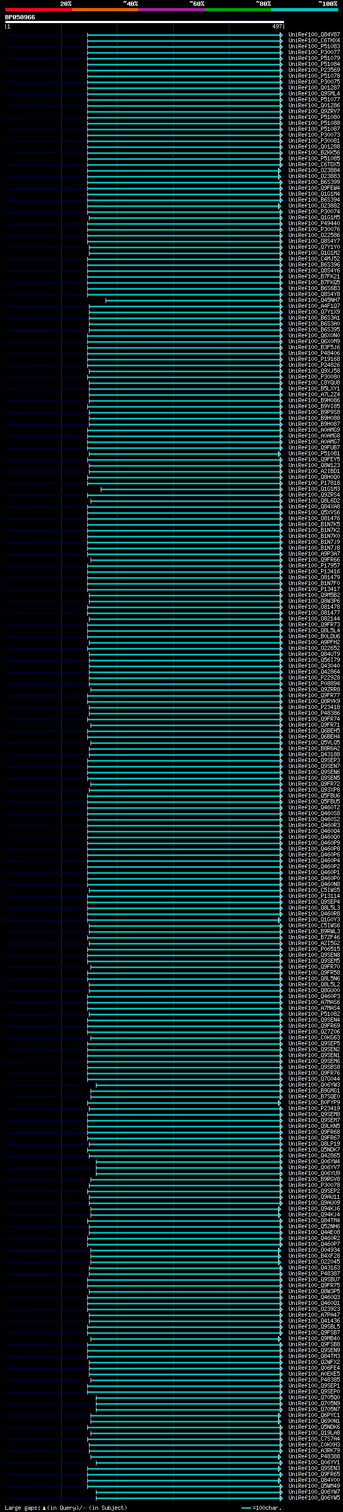Click the UniRef100_A0EKE5 label
This screenshot has height=1512, width=343.
tap(314, 1374)
